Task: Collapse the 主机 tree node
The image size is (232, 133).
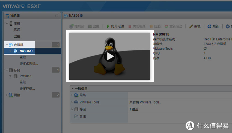Action: [7, 23]
